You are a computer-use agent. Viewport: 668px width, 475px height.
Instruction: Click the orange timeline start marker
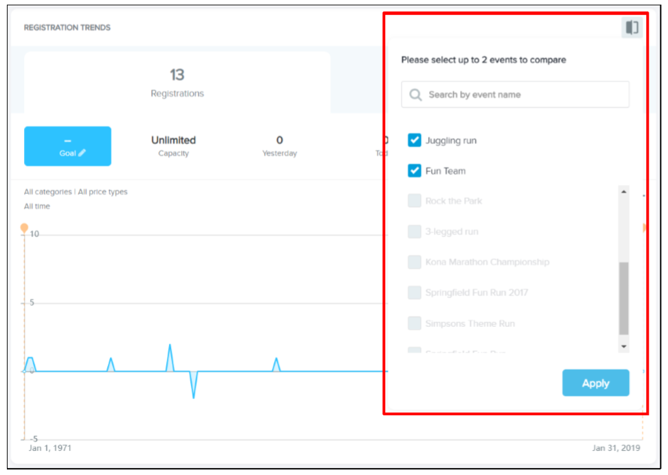coord(24,228)
